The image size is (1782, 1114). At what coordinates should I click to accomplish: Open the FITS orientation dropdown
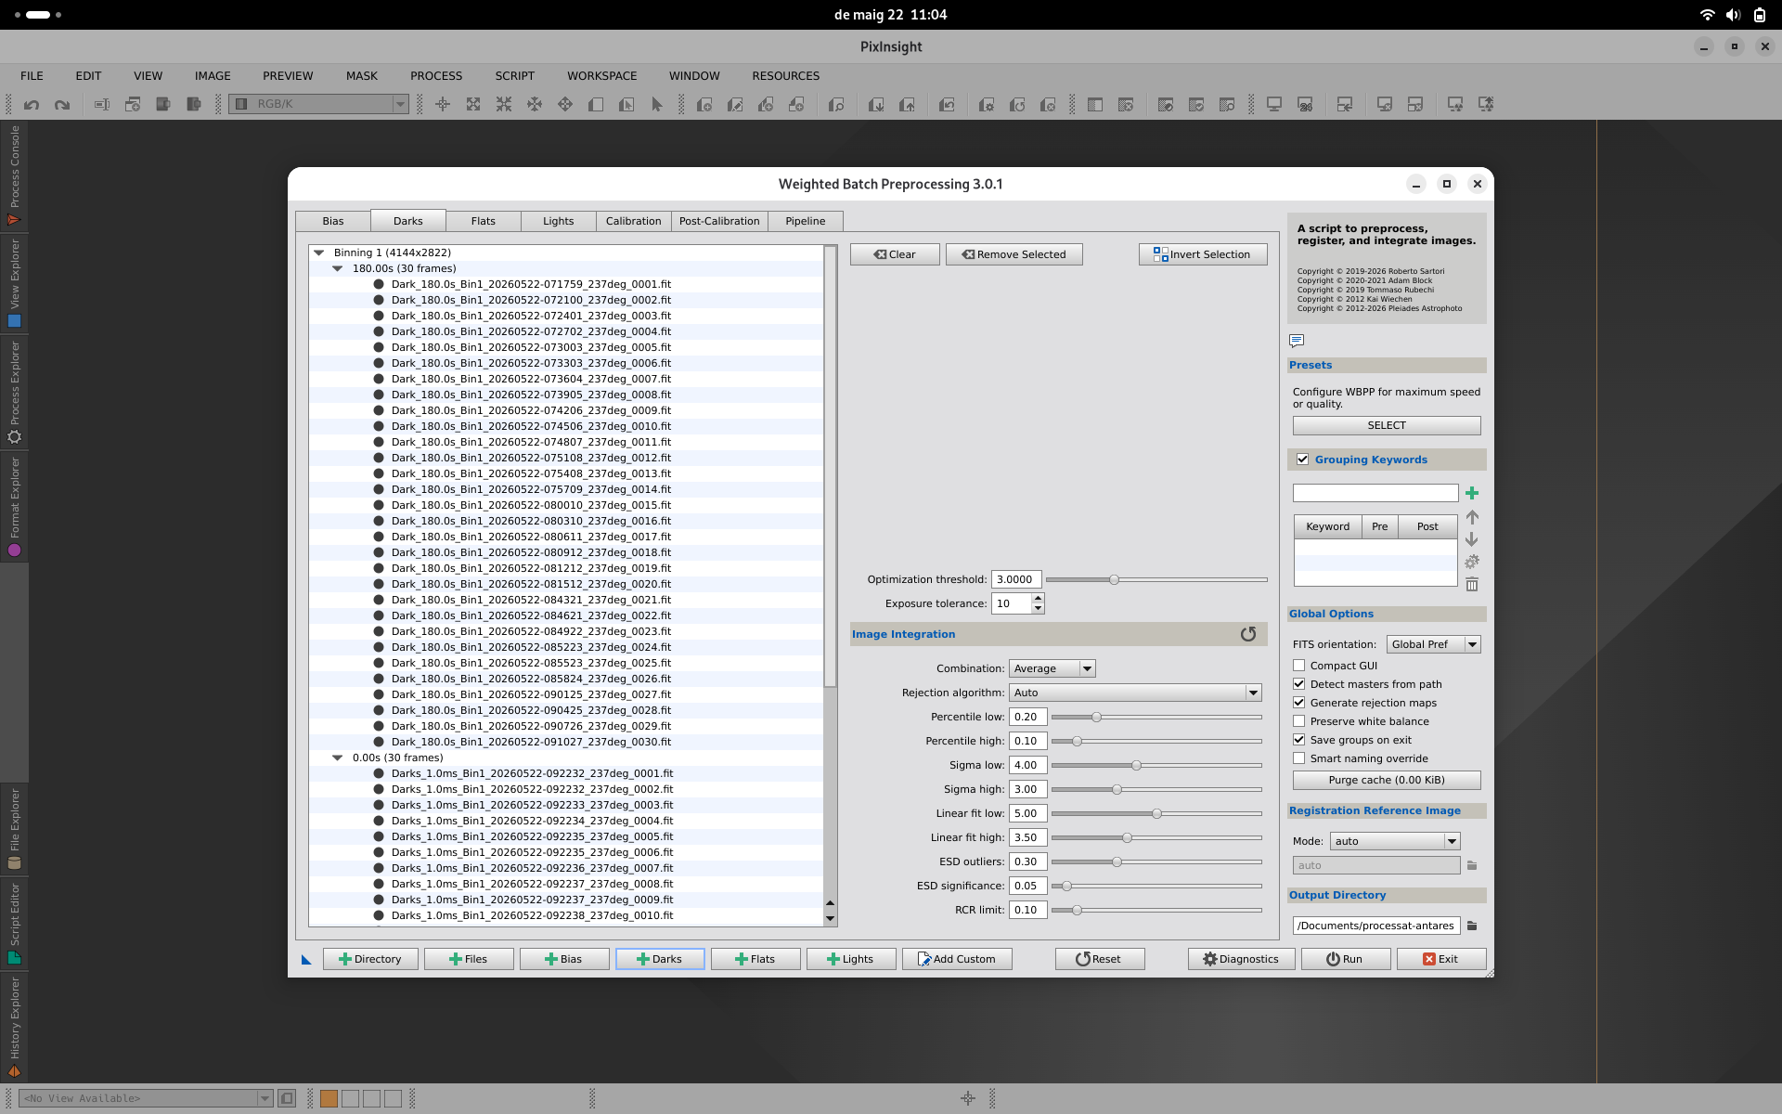coord(1434,644)
